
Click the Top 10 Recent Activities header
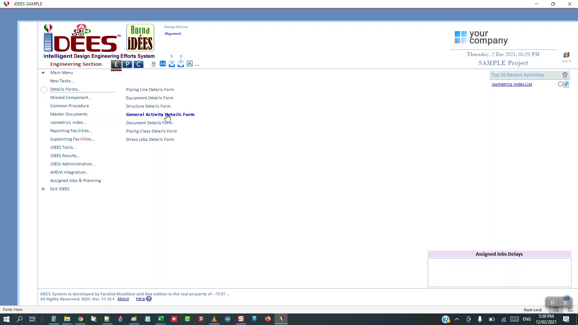click(x=518, y=75)
